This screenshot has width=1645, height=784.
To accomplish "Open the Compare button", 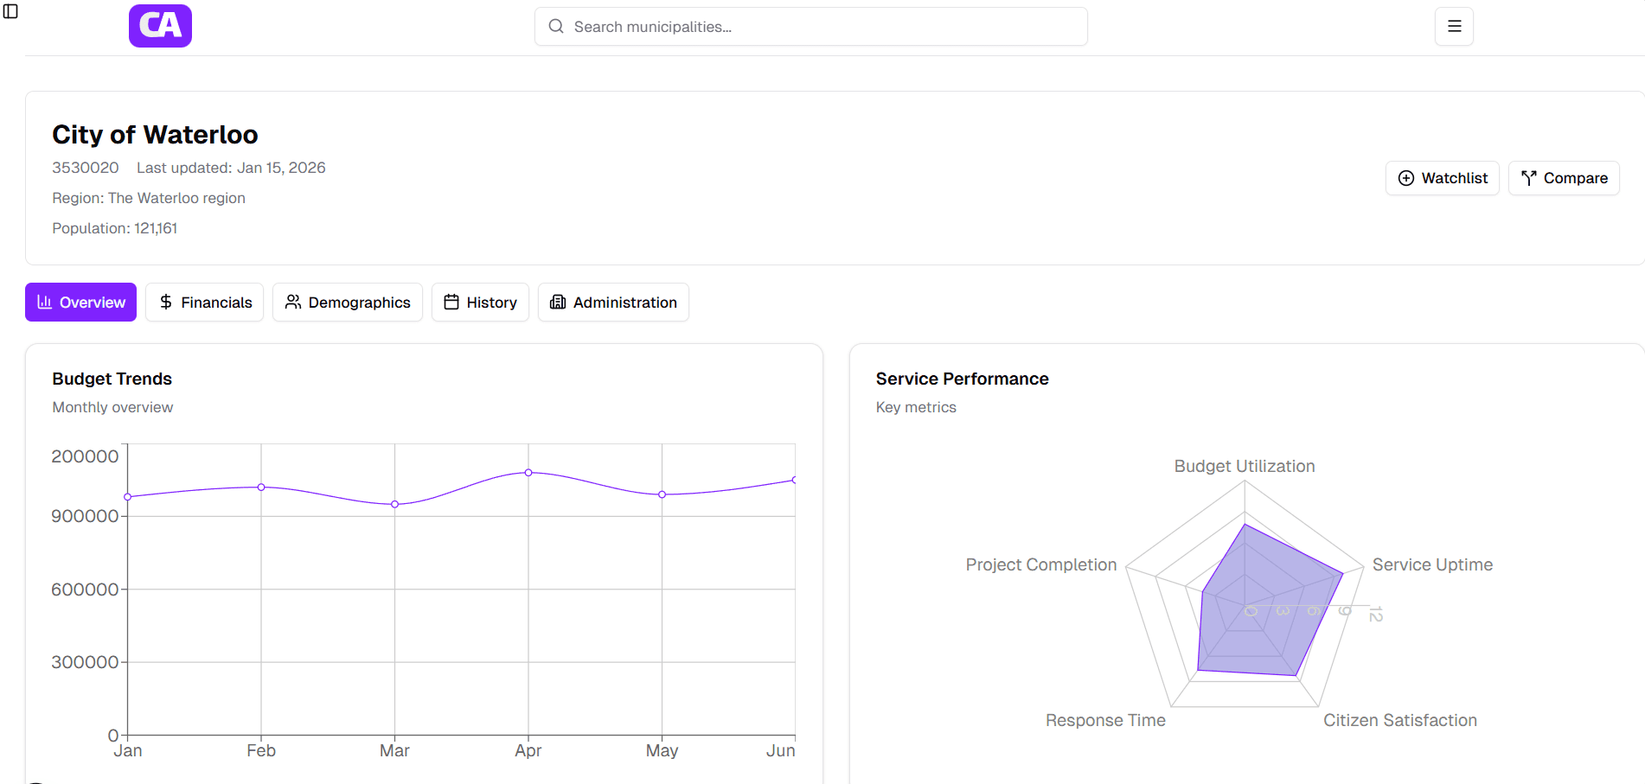I will [1564, 178].
